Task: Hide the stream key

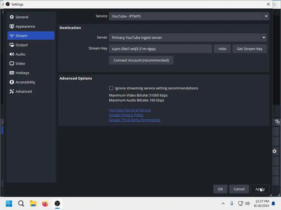Action: (x=222, y=49)
